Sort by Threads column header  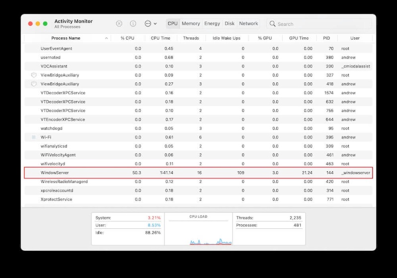191,38
